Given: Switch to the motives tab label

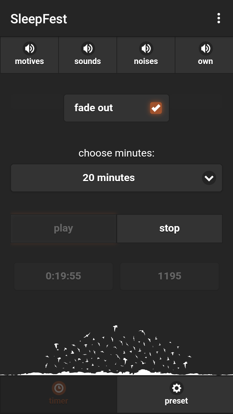Looking at the screenshot, I should click(x=29, y=61).
